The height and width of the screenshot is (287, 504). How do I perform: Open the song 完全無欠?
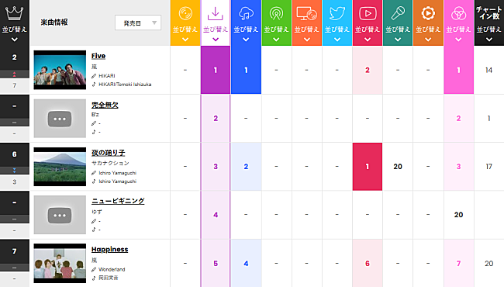point(105,105)
